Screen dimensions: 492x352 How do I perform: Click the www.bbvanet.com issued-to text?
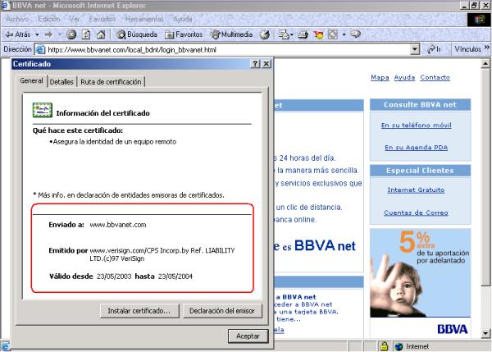pyautogui.click(x=118, y=225)
